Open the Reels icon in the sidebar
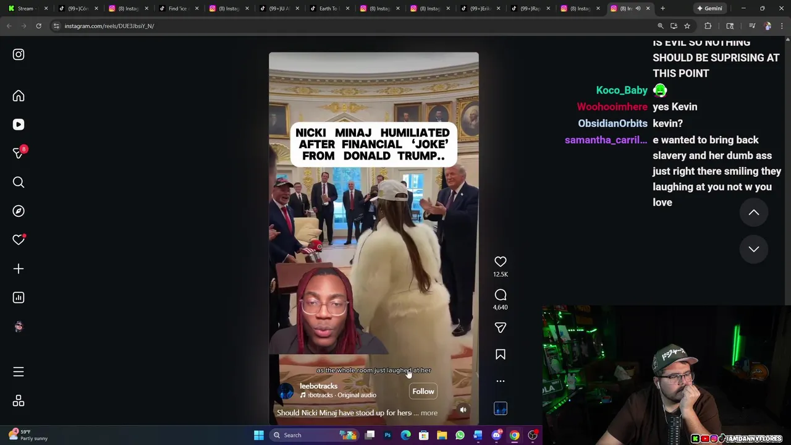 [x=19, y=124]
